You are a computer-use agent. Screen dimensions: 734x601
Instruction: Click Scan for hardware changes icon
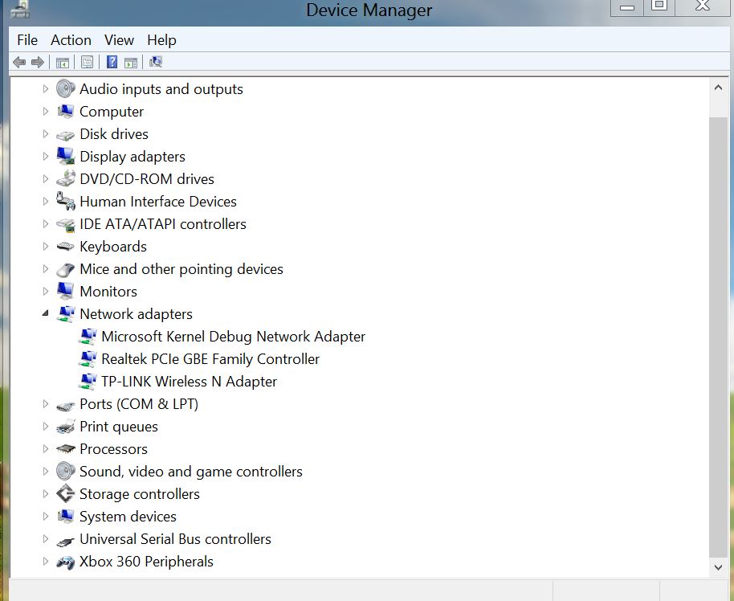[156, 62]
